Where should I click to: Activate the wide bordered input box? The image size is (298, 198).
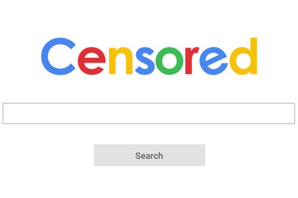149,114
